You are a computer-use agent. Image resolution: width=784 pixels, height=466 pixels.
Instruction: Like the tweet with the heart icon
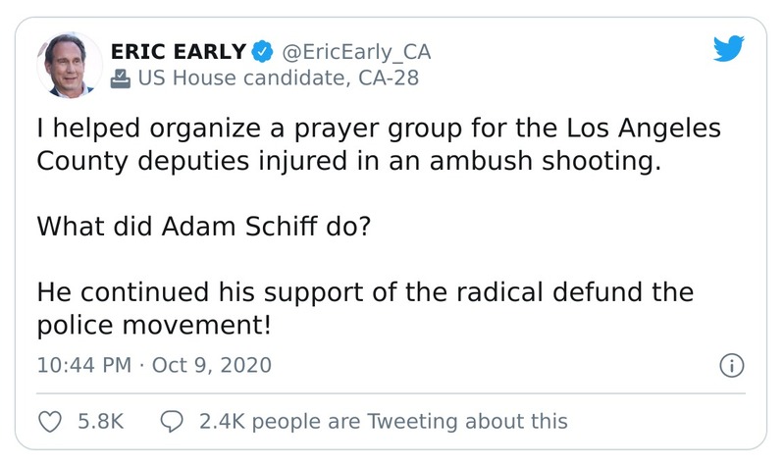click(50, 422)
